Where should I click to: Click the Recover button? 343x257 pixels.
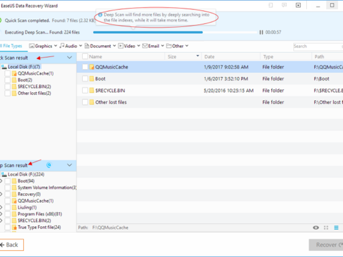pos(326,245)
